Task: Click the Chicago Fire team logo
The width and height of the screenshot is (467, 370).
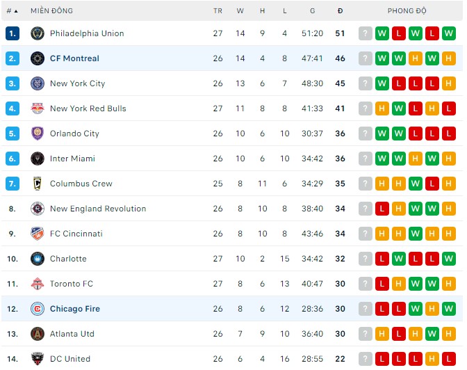Action: click(x=38, y=309)
